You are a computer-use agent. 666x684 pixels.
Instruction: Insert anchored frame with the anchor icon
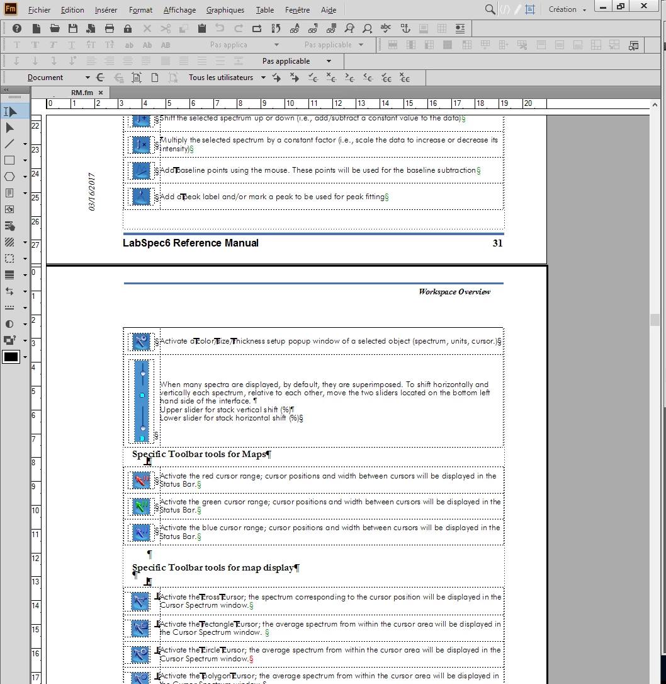click(x=405, y=28)
